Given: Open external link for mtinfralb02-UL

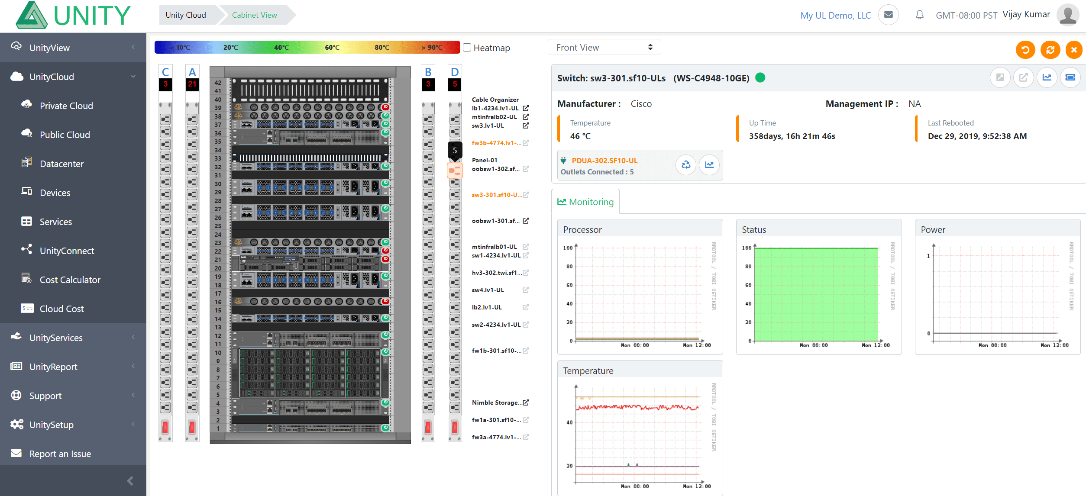Looking at the screenshot, I should point(526,117).
